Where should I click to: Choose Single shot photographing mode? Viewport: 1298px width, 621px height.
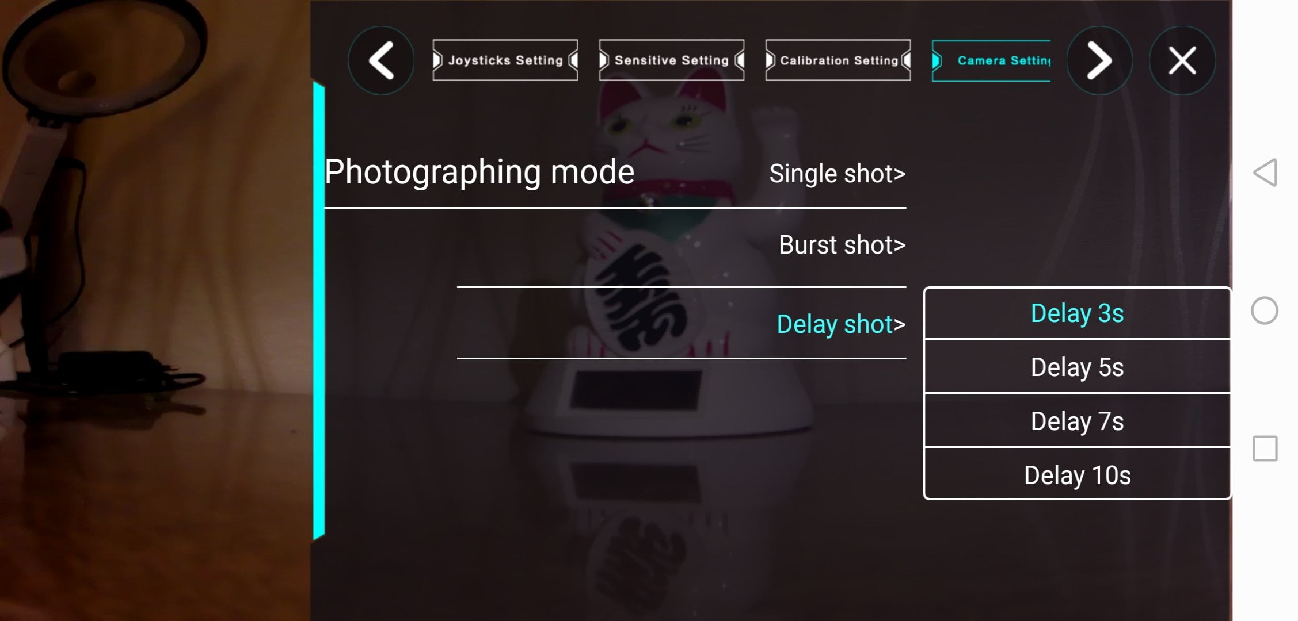tap(838, 174)
